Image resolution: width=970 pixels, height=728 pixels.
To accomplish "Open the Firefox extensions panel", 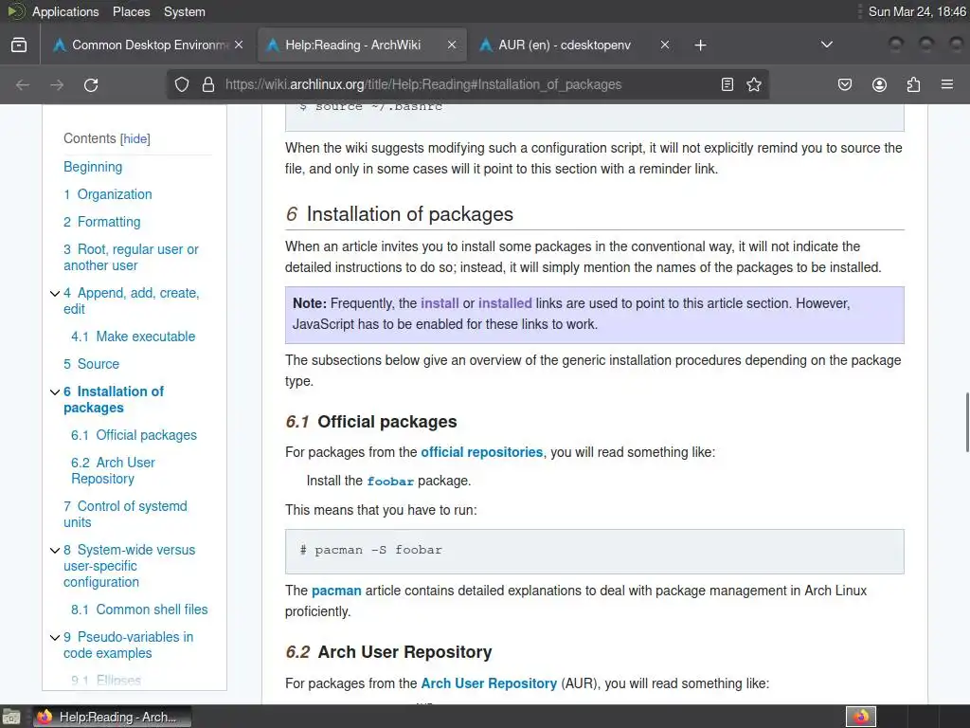I will 913,84.
